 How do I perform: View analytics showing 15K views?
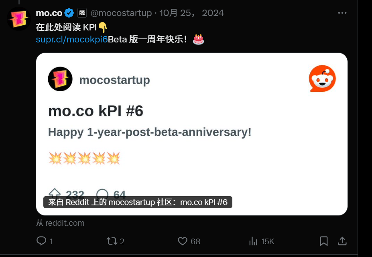click(253, 241)
